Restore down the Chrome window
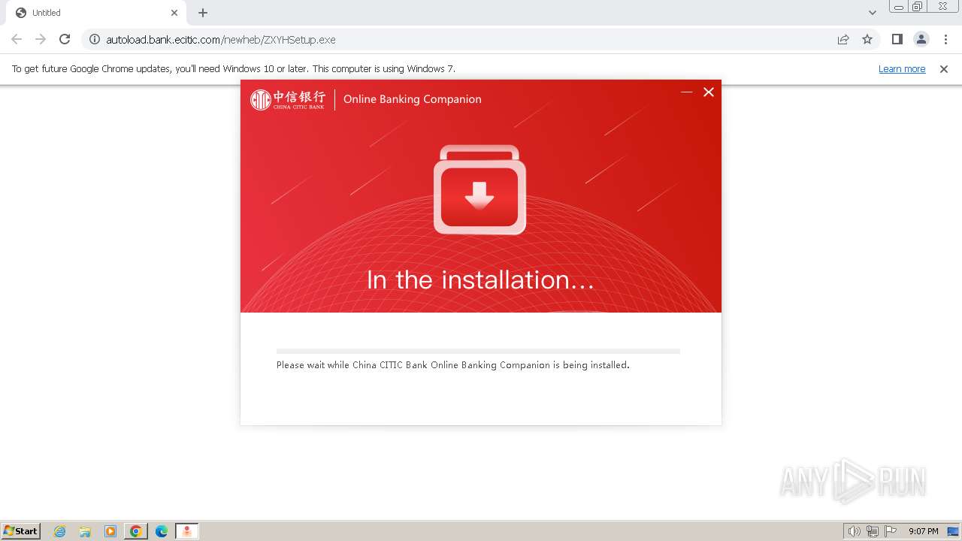This screenshot has width=962, height=541. coord(918,7)
